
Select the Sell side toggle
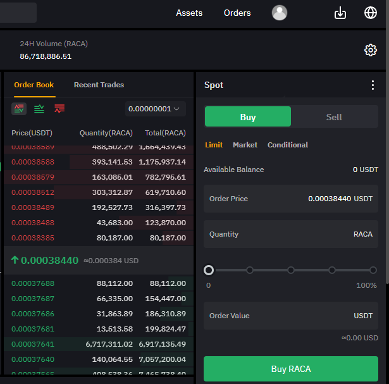334,116
